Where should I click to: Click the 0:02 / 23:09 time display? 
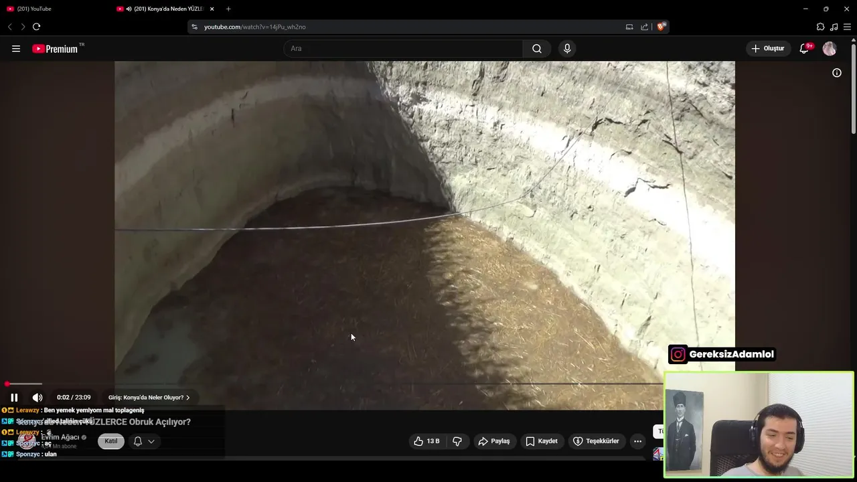click(74, 398)
